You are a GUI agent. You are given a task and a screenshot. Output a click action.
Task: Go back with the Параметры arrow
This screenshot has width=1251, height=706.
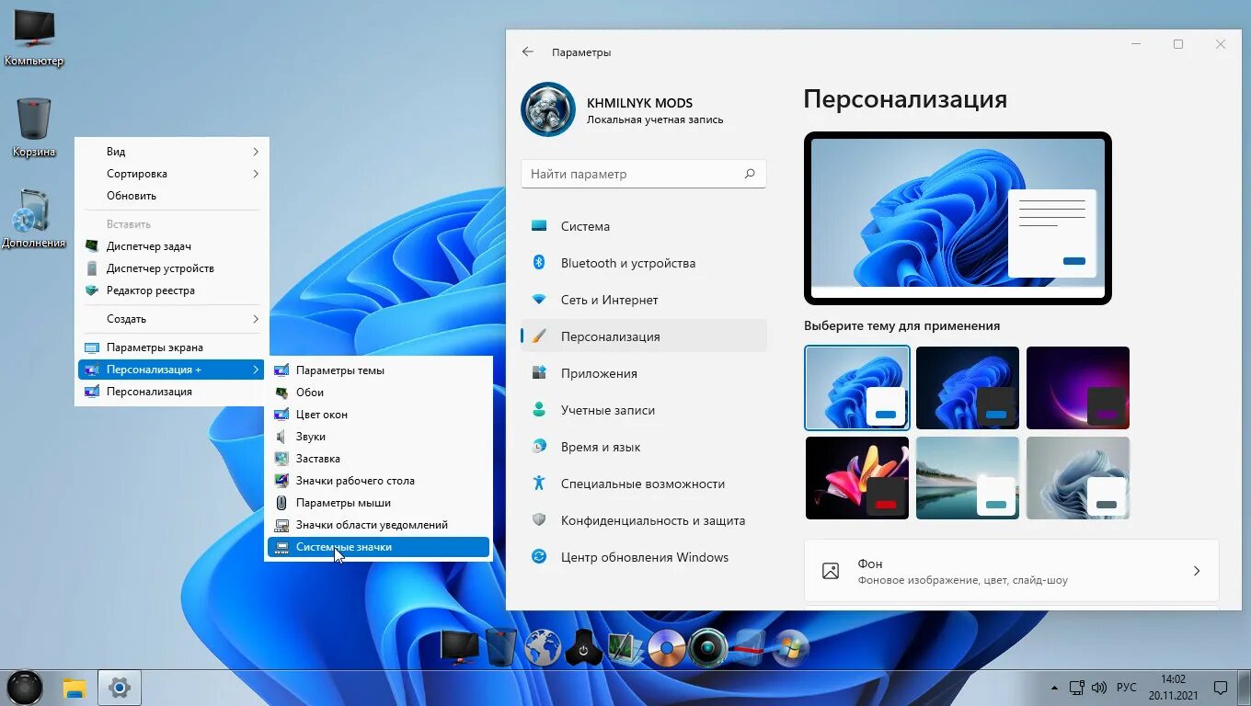pyautogui.click(x=527, y=52)
